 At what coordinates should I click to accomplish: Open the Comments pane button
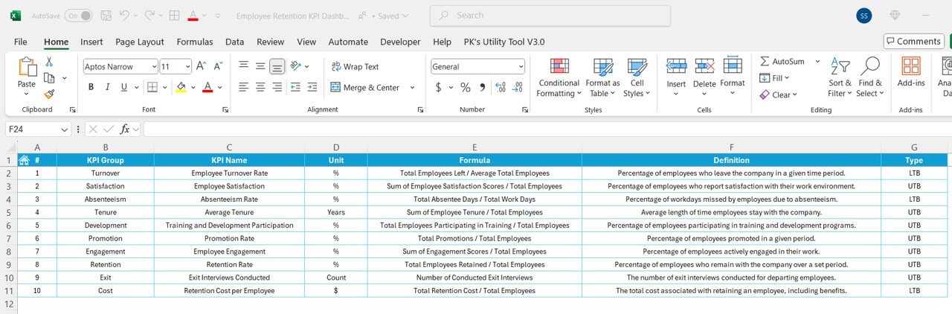tap(913, 41)
